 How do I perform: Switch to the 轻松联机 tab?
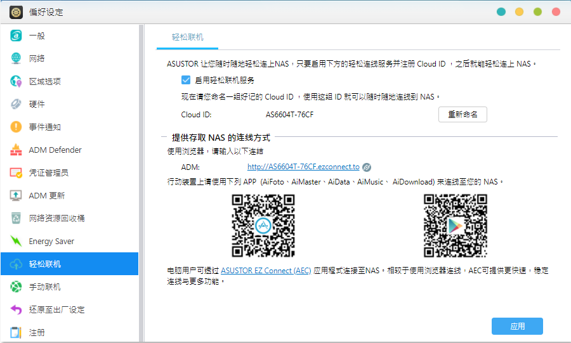coord(187,37)
